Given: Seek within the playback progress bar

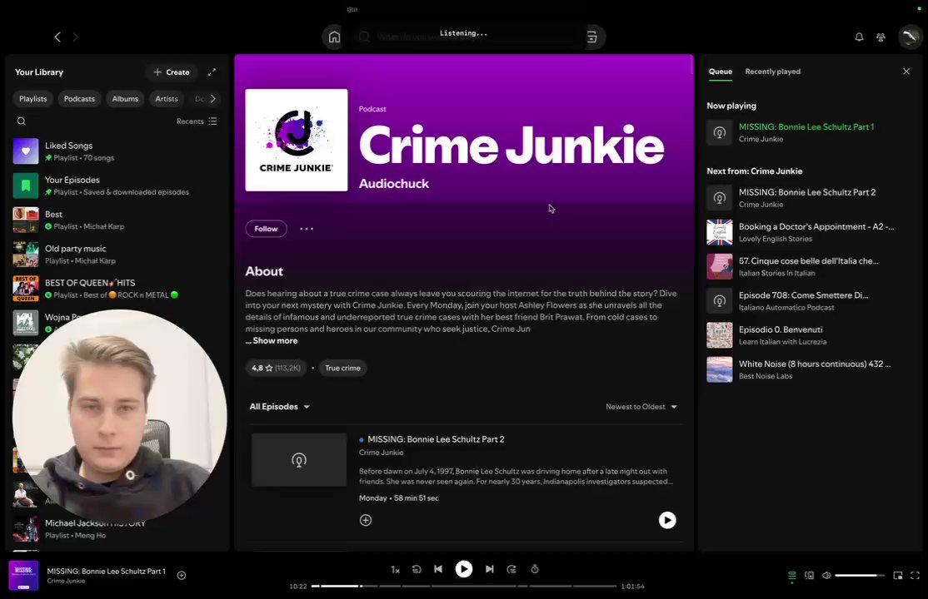Looking at the screenshot, I should tap(463, 586).
